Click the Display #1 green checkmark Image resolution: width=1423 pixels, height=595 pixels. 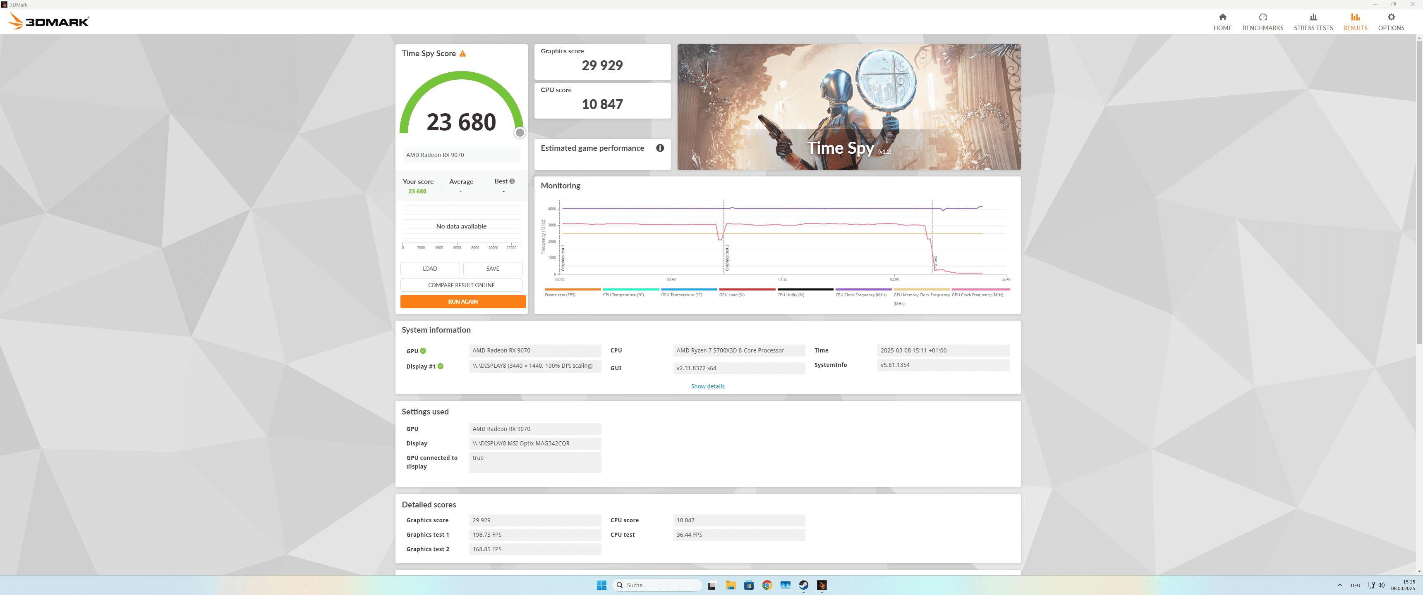tap(440, 366)
